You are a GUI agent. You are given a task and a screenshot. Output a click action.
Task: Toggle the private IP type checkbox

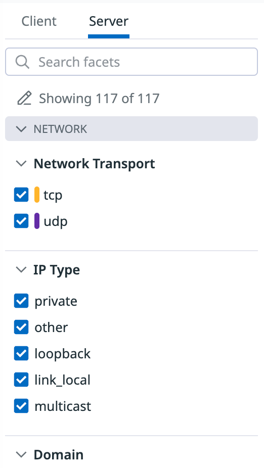coord(21,301)
